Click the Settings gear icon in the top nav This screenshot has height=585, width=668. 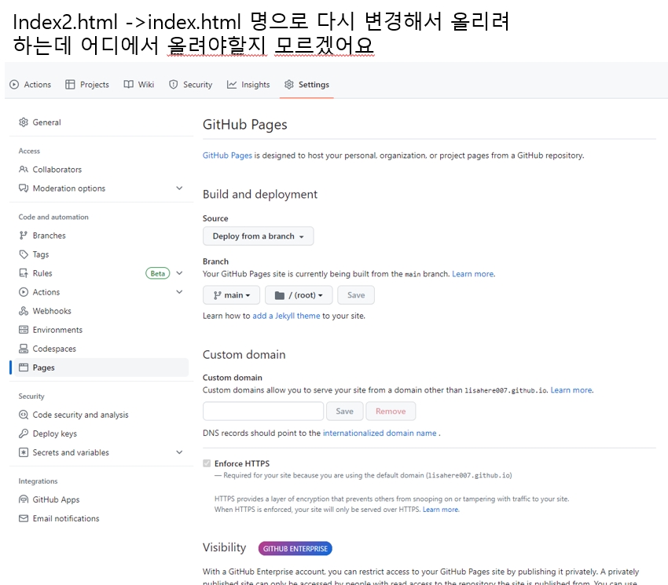point(289,84)
